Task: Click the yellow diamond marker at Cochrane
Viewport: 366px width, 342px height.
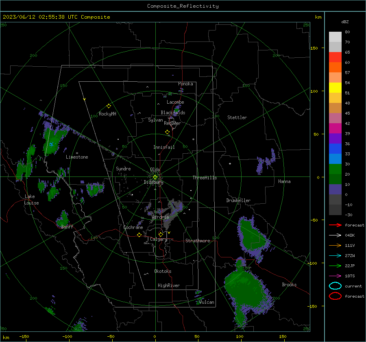Action: tap(139, 235)
